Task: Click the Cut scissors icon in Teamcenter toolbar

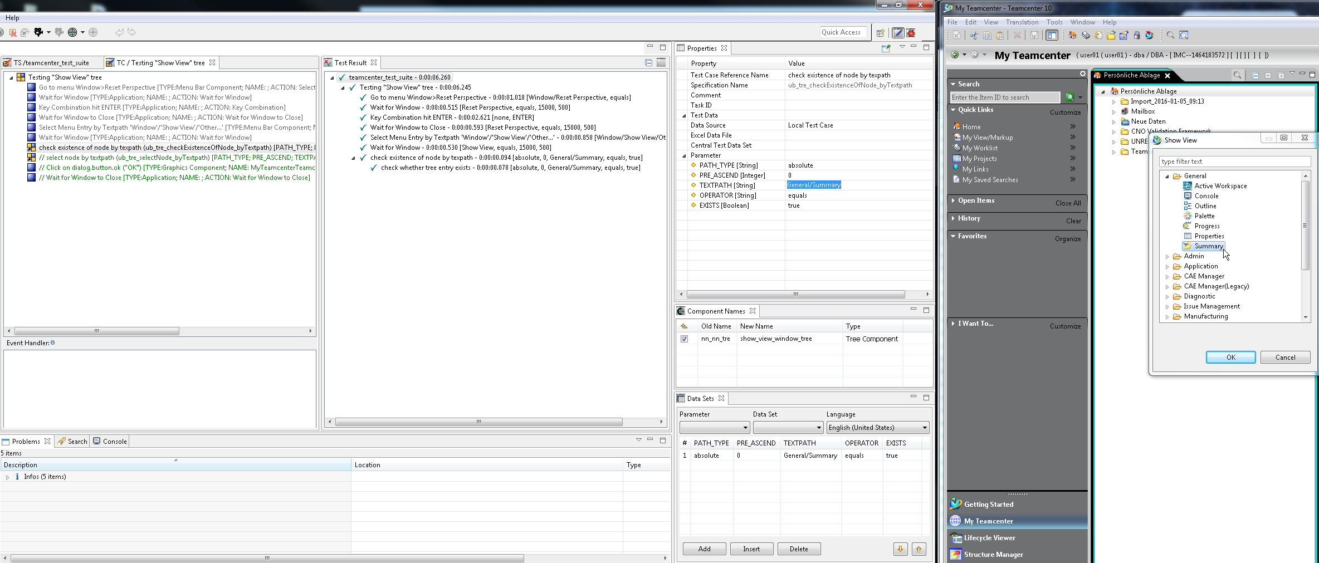Action: tap(974, 35)
